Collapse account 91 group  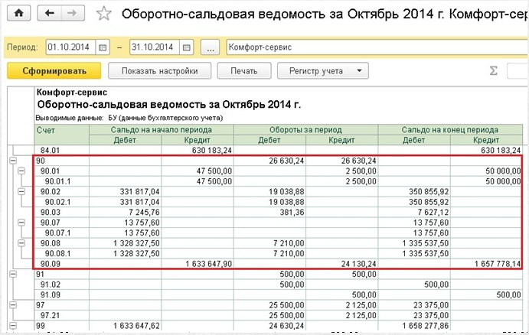tap(11, 274)
